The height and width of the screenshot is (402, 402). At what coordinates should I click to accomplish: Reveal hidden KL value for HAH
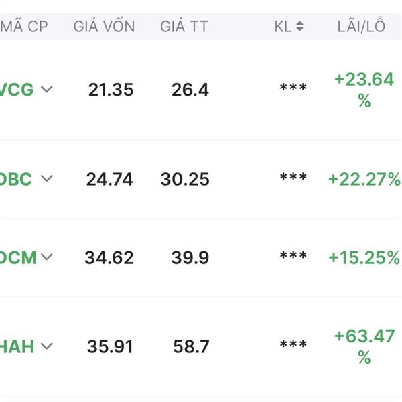(293, 344)
